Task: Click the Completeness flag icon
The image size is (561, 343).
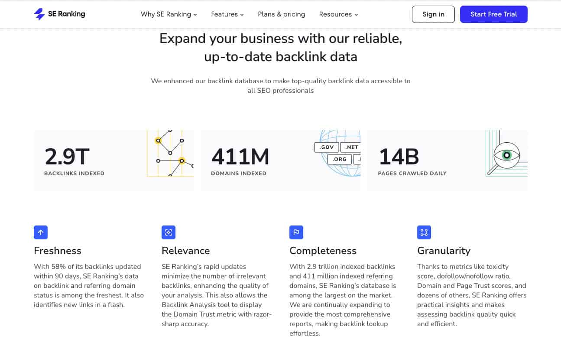Action: (x=296, y=232)
